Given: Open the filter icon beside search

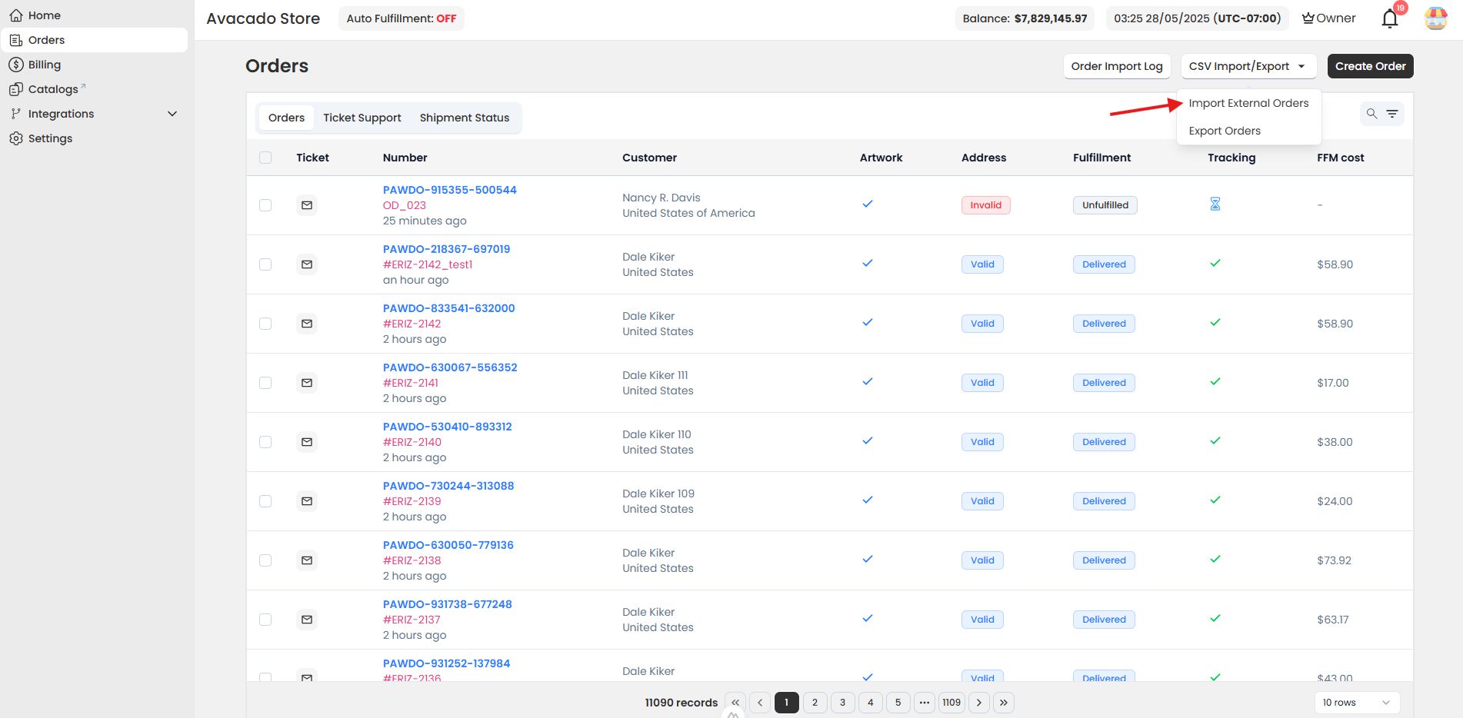Looking at the screenshot, I should (x=1392, y=114).
